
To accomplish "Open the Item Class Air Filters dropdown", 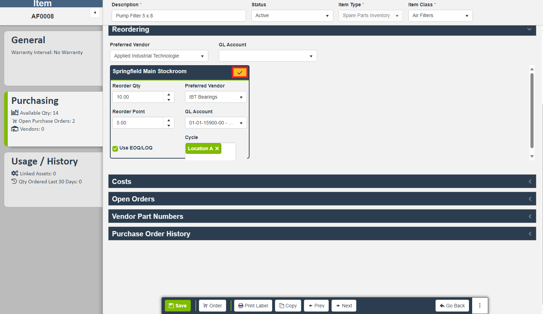I will [x=440, y=16].
